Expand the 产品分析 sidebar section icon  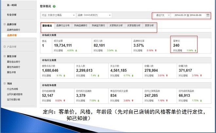click(5, 47)
